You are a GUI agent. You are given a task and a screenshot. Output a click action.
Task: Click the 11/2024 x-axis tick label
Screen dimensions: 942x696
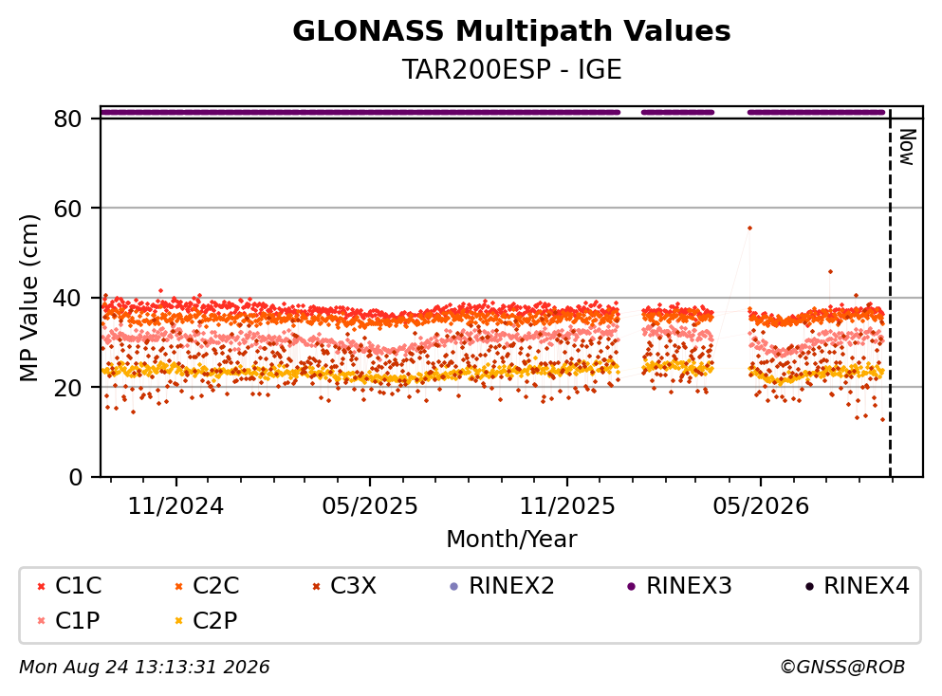tap(175, 506)
